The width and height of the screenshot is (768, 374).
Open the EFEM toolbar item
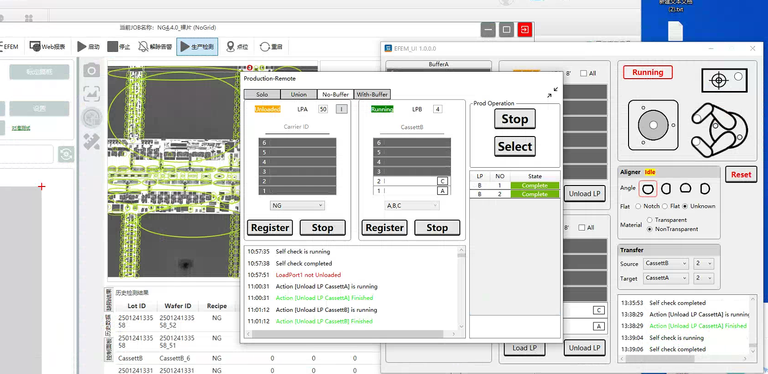10,47
